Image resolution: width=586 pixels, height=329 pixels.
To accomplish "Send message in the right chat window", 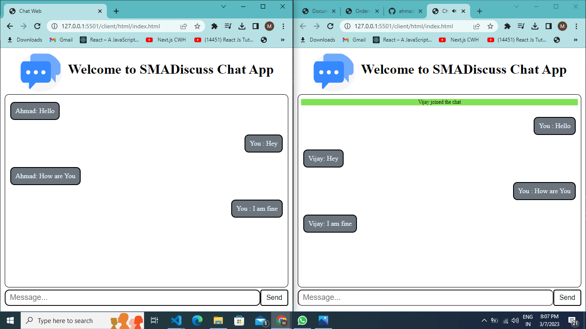I will (x=567, y=298).
